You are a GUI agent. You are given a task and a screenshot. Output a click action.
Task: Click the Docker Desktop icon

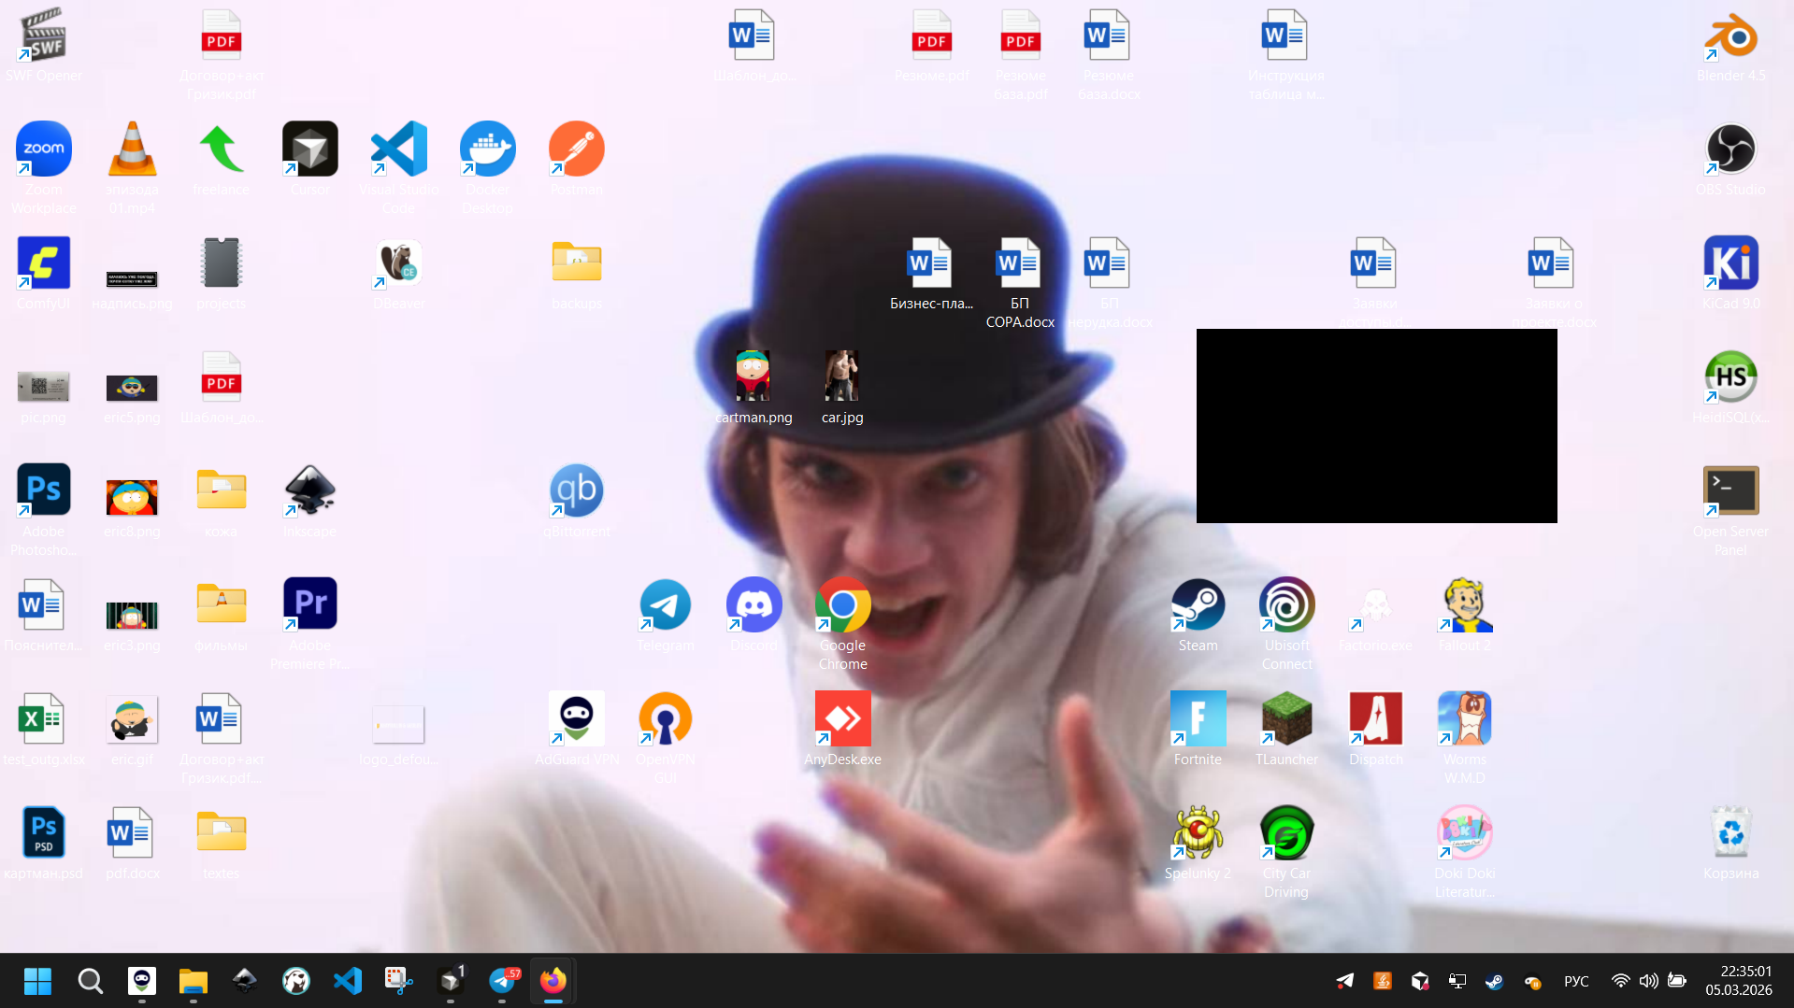487,150
